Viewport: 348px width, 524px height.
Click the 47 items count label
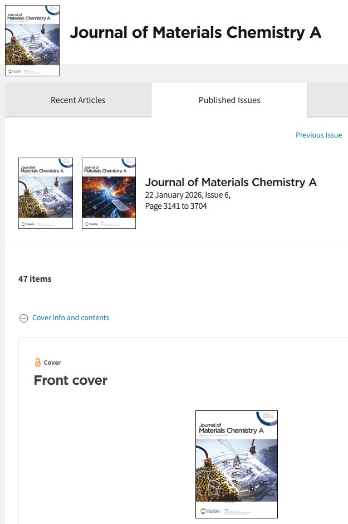[x=35, y=279]
